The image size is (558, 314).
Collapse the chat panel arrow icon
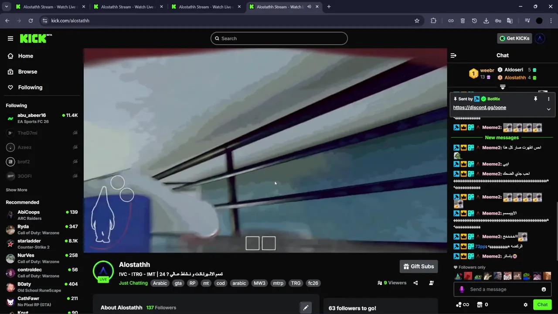click(453, 55)
